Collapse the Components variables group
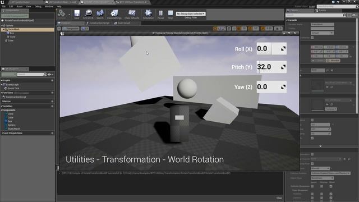359x202 pixels. (x=1, y=110)
